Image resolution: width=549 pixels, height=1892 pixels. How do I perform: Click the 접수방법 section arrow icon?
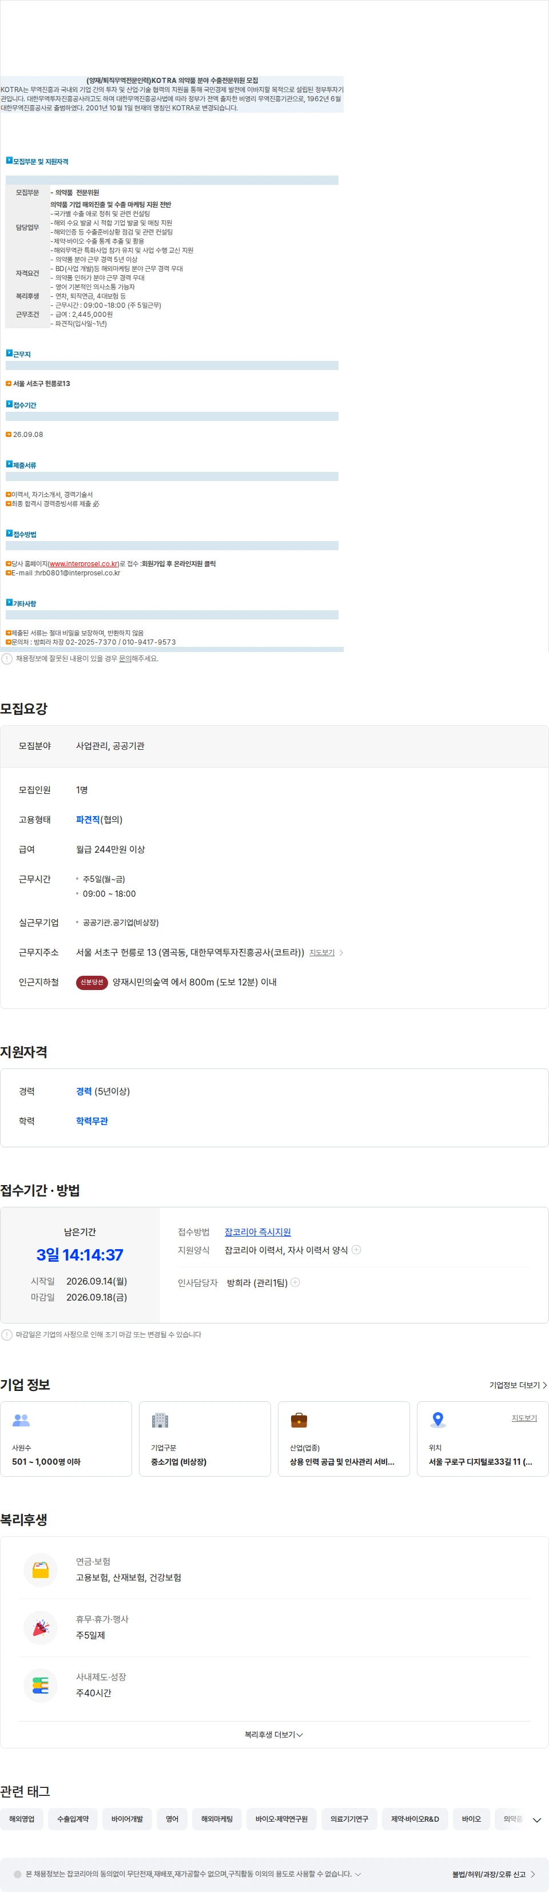[9, 533]
